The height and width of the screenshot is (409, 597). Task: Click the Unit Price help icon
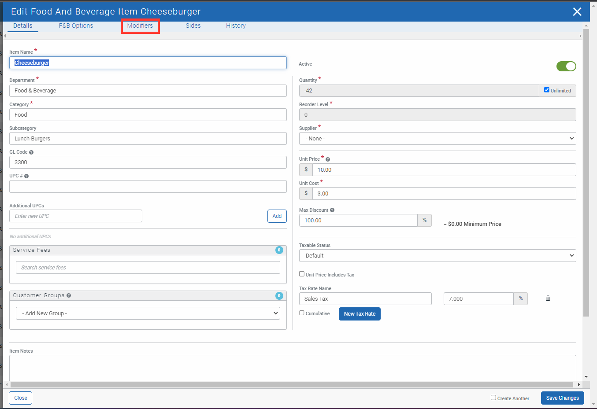[x=328, y=159]
